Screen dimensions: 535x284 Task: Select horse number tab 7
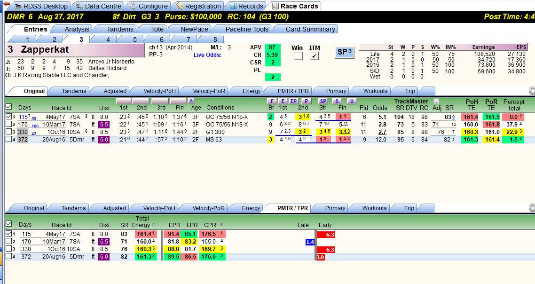pos(189,39)
